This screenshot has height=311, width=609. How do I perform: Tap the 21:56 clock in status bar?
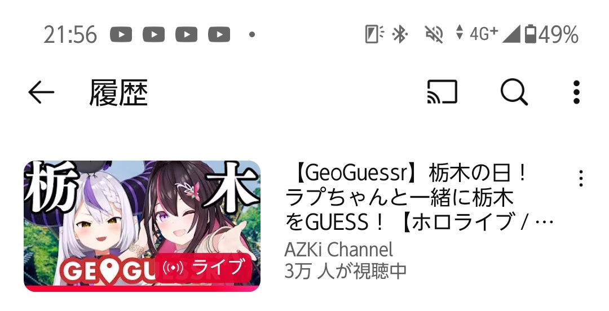point(70,34)
